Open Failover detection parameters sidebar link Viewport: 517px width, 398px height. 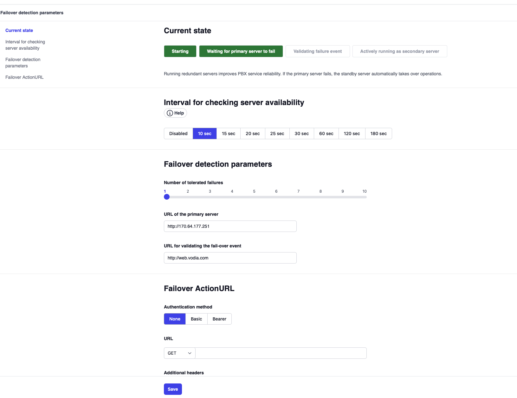(x=23, y=63)
